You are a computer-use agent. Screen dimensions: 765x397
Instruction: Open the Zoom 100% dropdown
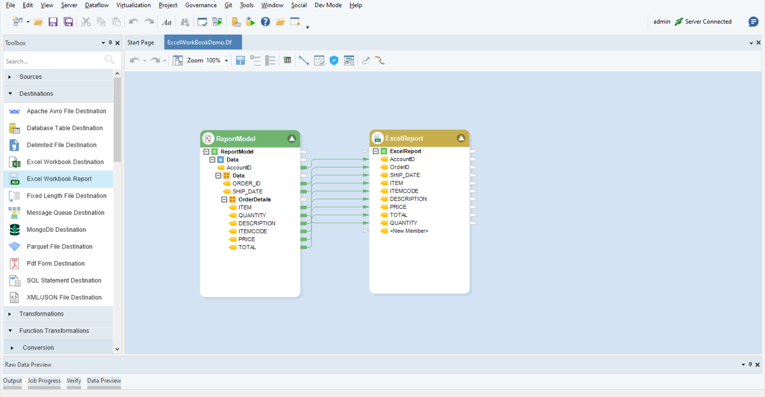click(226, 61)
